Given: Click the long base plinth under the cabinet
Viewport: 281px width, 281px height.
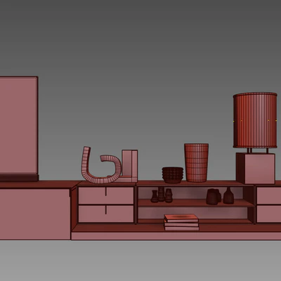Looking at the screenshot, I should pyautogui.click(x=176, y=236).
